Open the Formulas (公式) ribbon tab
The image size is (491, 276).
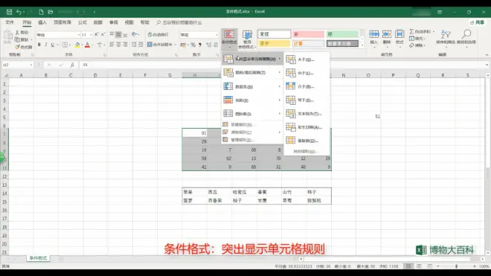83,22
